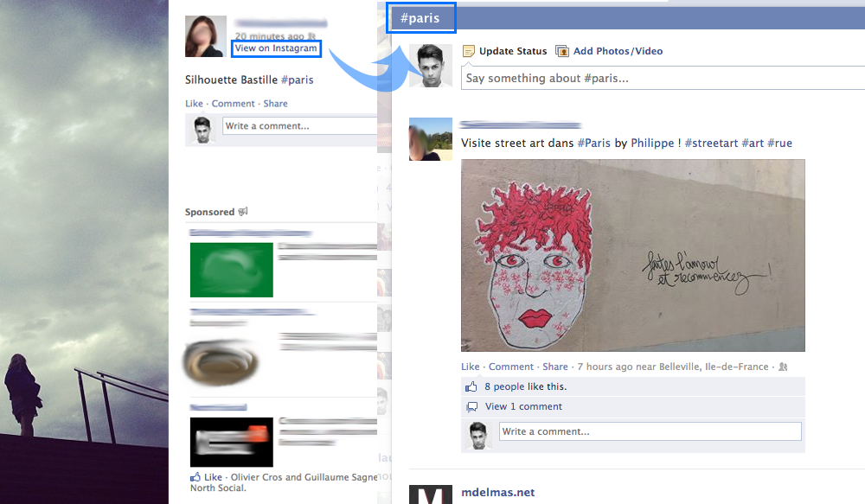Screen dimensions: 865x504
Task: Open the Silhouette Bastille poster's profile picture
Action: pos(206,36)
